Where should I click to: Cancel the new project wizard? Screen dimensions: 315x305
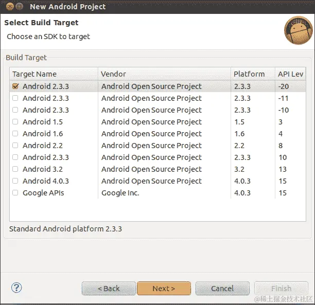point(222,289)
